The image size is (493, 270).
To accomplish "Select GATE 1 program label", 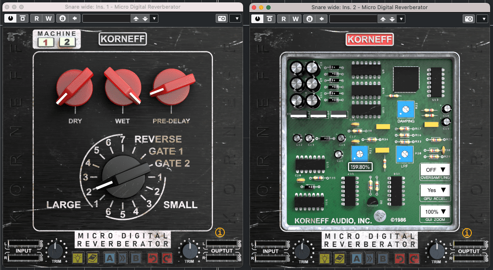I will (x=166, y=151).
